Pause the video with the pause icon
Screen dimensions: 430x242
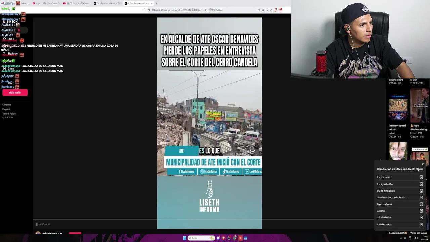click(37, 224)
